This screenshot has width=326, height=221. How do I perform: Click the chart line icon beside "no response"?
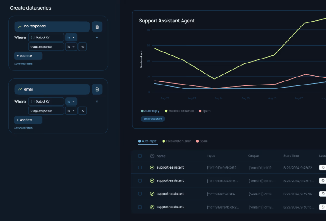[x=20, y=26]
